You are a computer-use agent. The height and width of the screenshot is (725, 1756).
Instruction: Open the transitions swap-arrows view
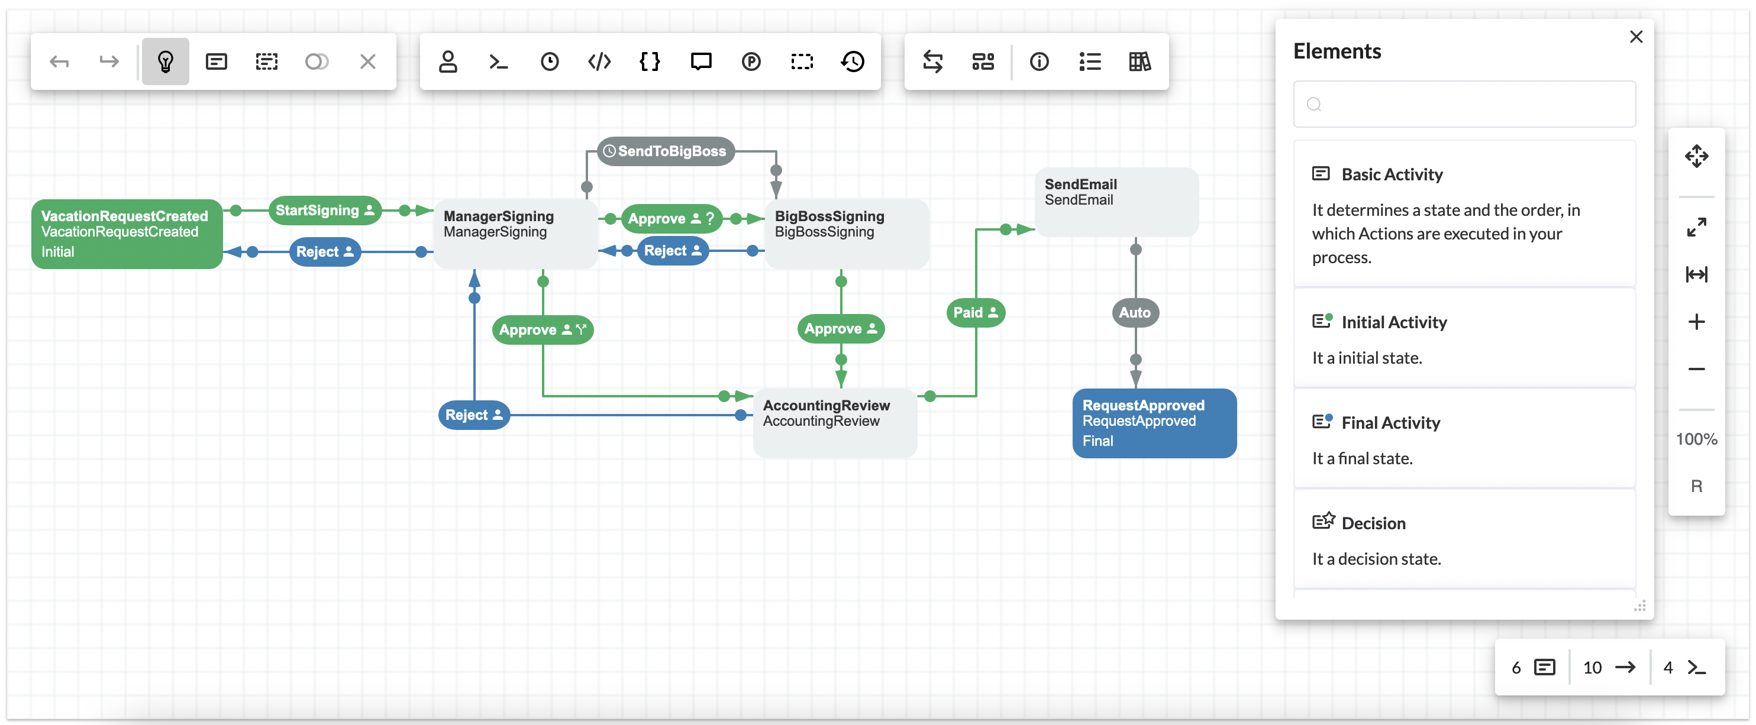click(933, 62)
